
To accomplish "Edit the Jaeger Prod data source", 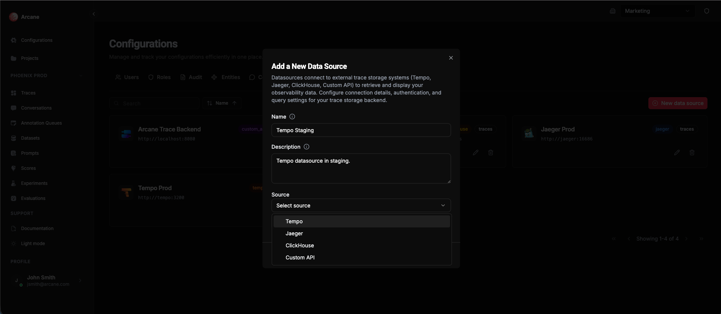I will pyautogui.click(x=677, y=152).
